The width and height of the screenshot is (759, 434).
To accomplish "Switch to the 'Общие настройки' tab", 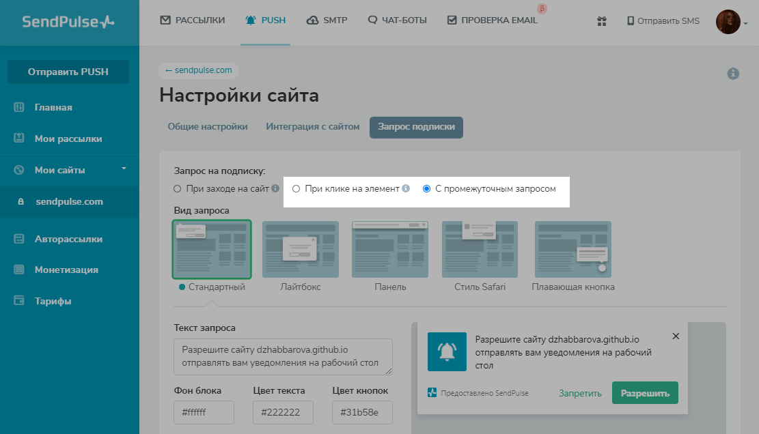I will [x=208, y=127].
